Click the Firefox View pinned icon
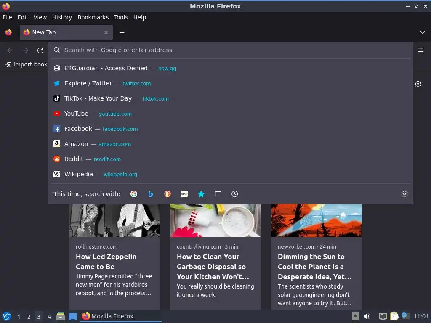 point(8,32)
